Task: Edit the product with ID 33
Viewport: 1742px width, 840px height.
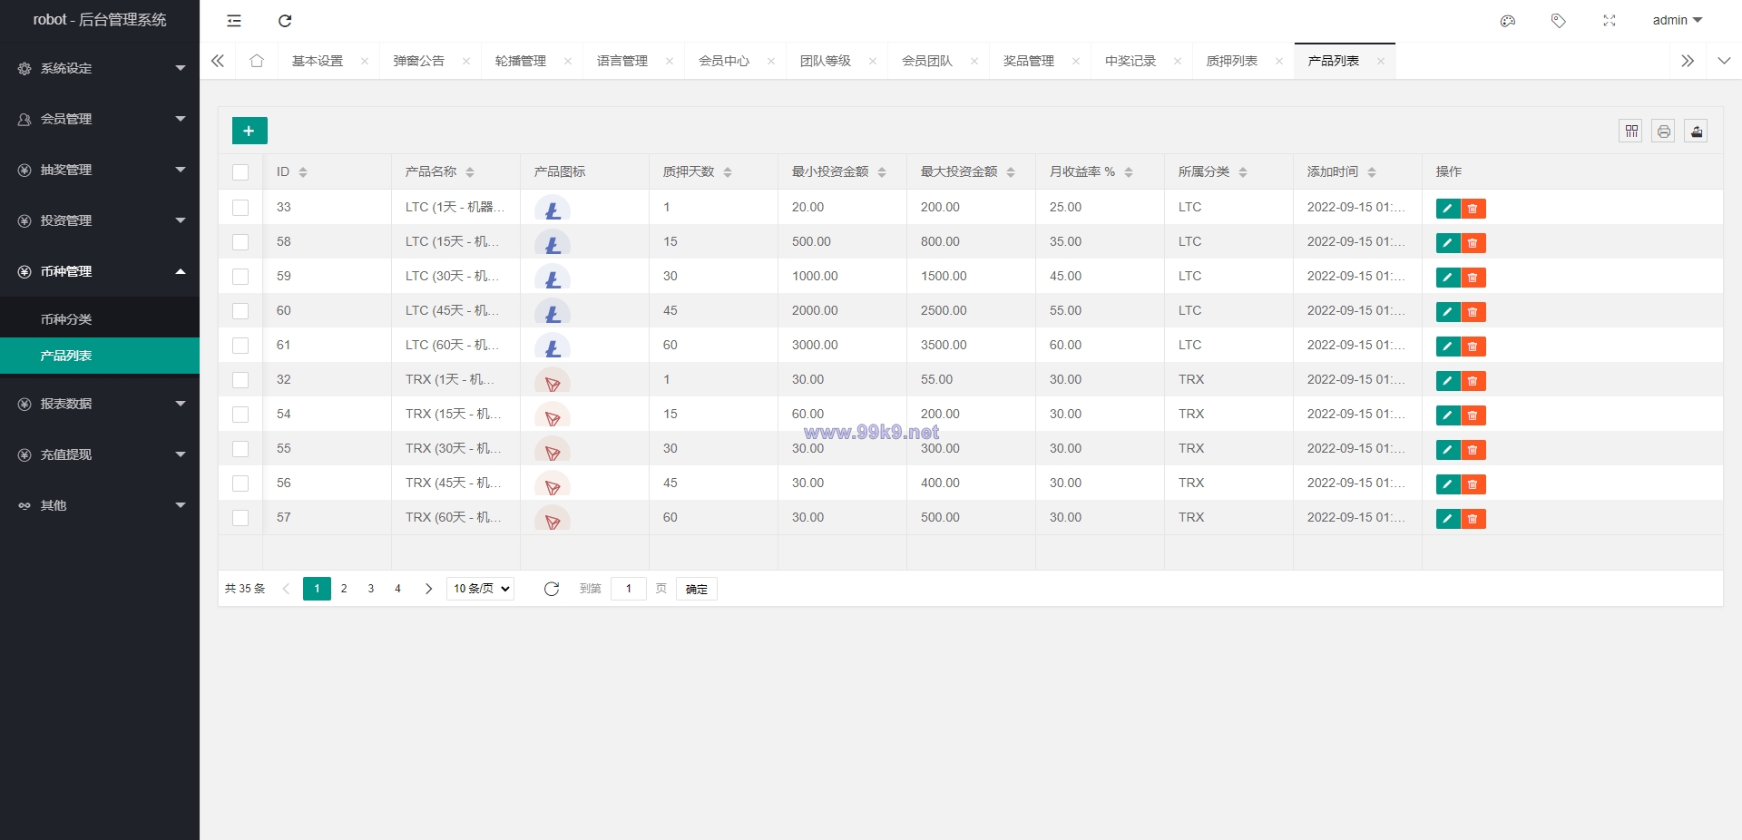Action: pyautogui.click(x=1448, y=209)
